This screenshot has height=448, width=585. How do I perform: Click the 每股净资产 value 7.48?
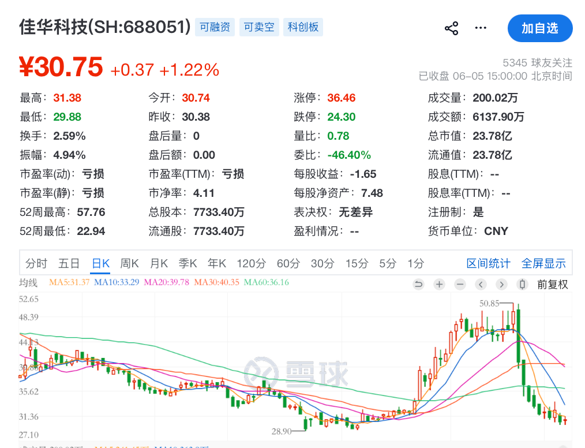coord(372,193)
